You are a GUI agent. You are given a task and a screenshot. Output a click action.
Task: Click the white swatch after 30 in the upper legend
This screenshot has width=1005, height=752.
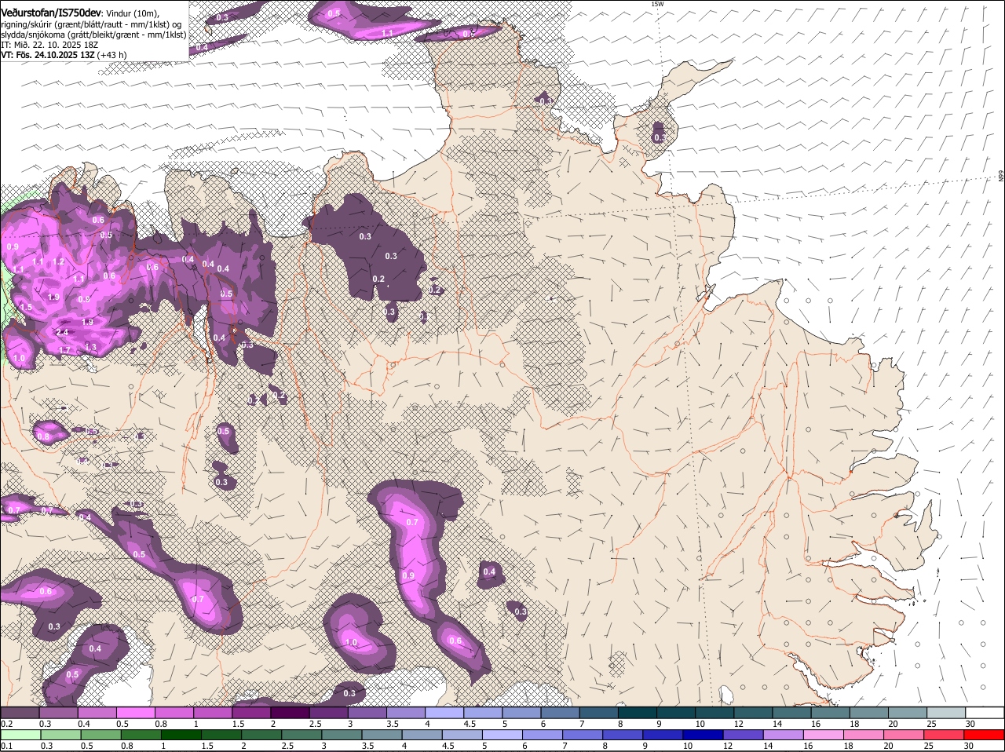pos(985,713)
